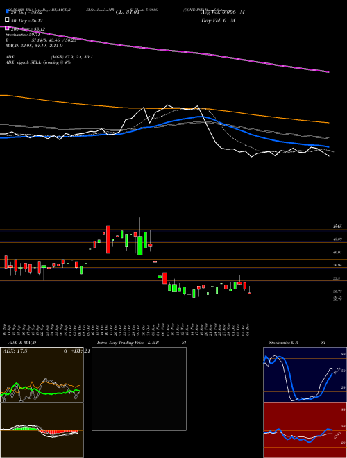Click the red RSI chart panel
347x458 pixels.
pos(305,430)
